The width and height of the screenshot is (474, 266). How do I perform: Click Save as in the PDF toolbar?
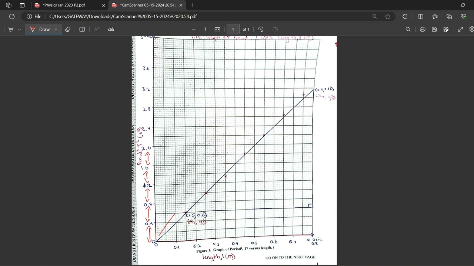point(446,29)
